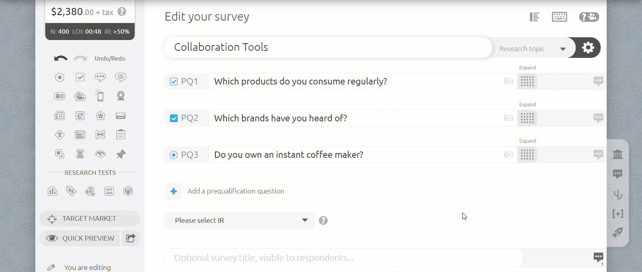Click the PQ3 radio button type icon
Screen dimensions: 642x272
pyautogui.click(x=174, y=155)
